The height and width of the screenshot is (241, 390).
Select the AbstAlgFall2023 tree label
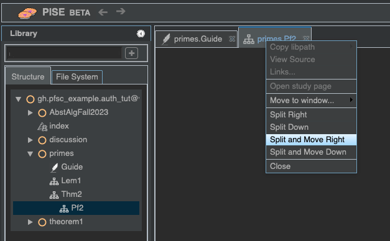click(x=78, y=112)
